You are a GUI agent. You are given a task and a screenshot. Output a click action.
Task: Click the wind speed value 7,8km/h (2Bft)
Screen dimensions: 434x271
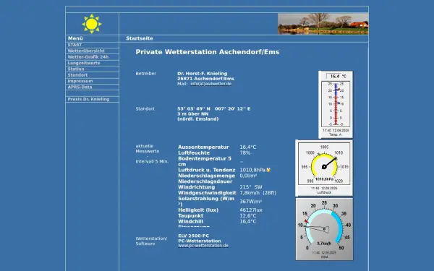[258, 193]
